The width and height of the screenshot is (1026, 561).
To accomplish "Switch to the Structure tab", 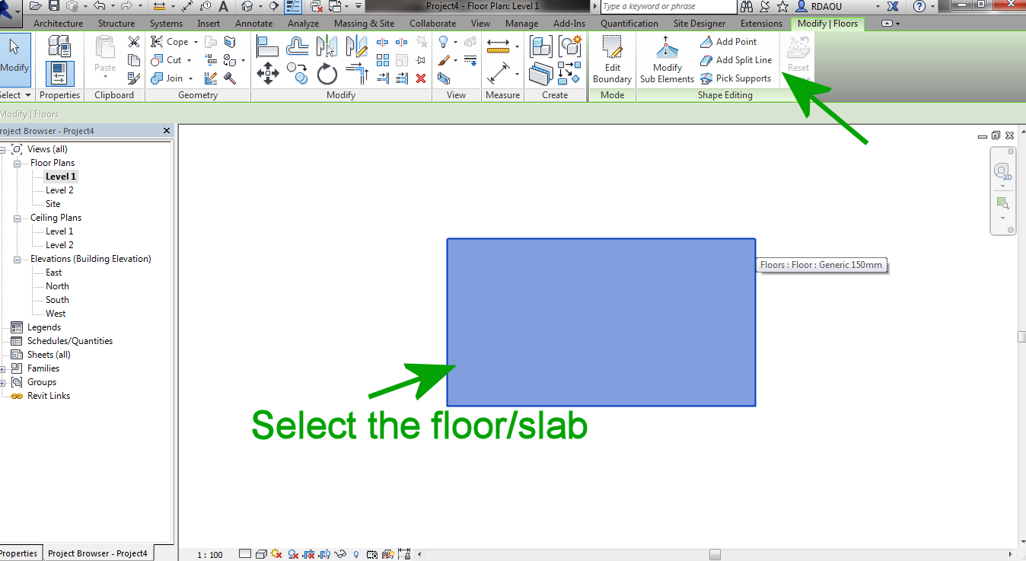I will click(x=116, y=24).
